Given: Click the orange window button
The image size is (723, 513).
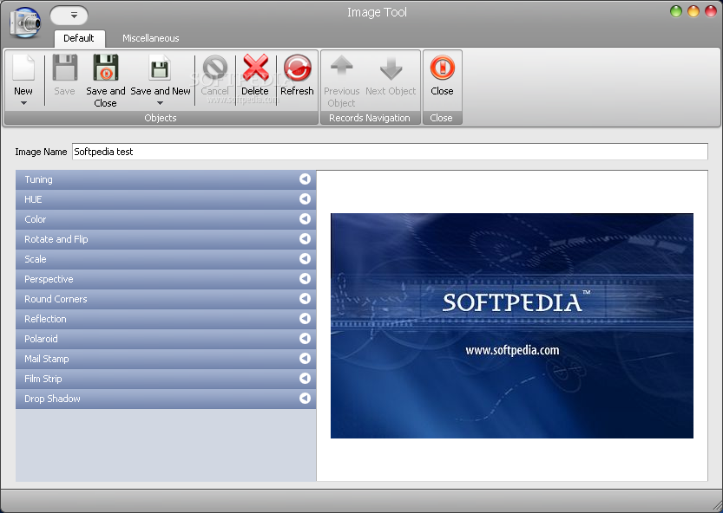Looking at the screenshot, I should 693,11.
